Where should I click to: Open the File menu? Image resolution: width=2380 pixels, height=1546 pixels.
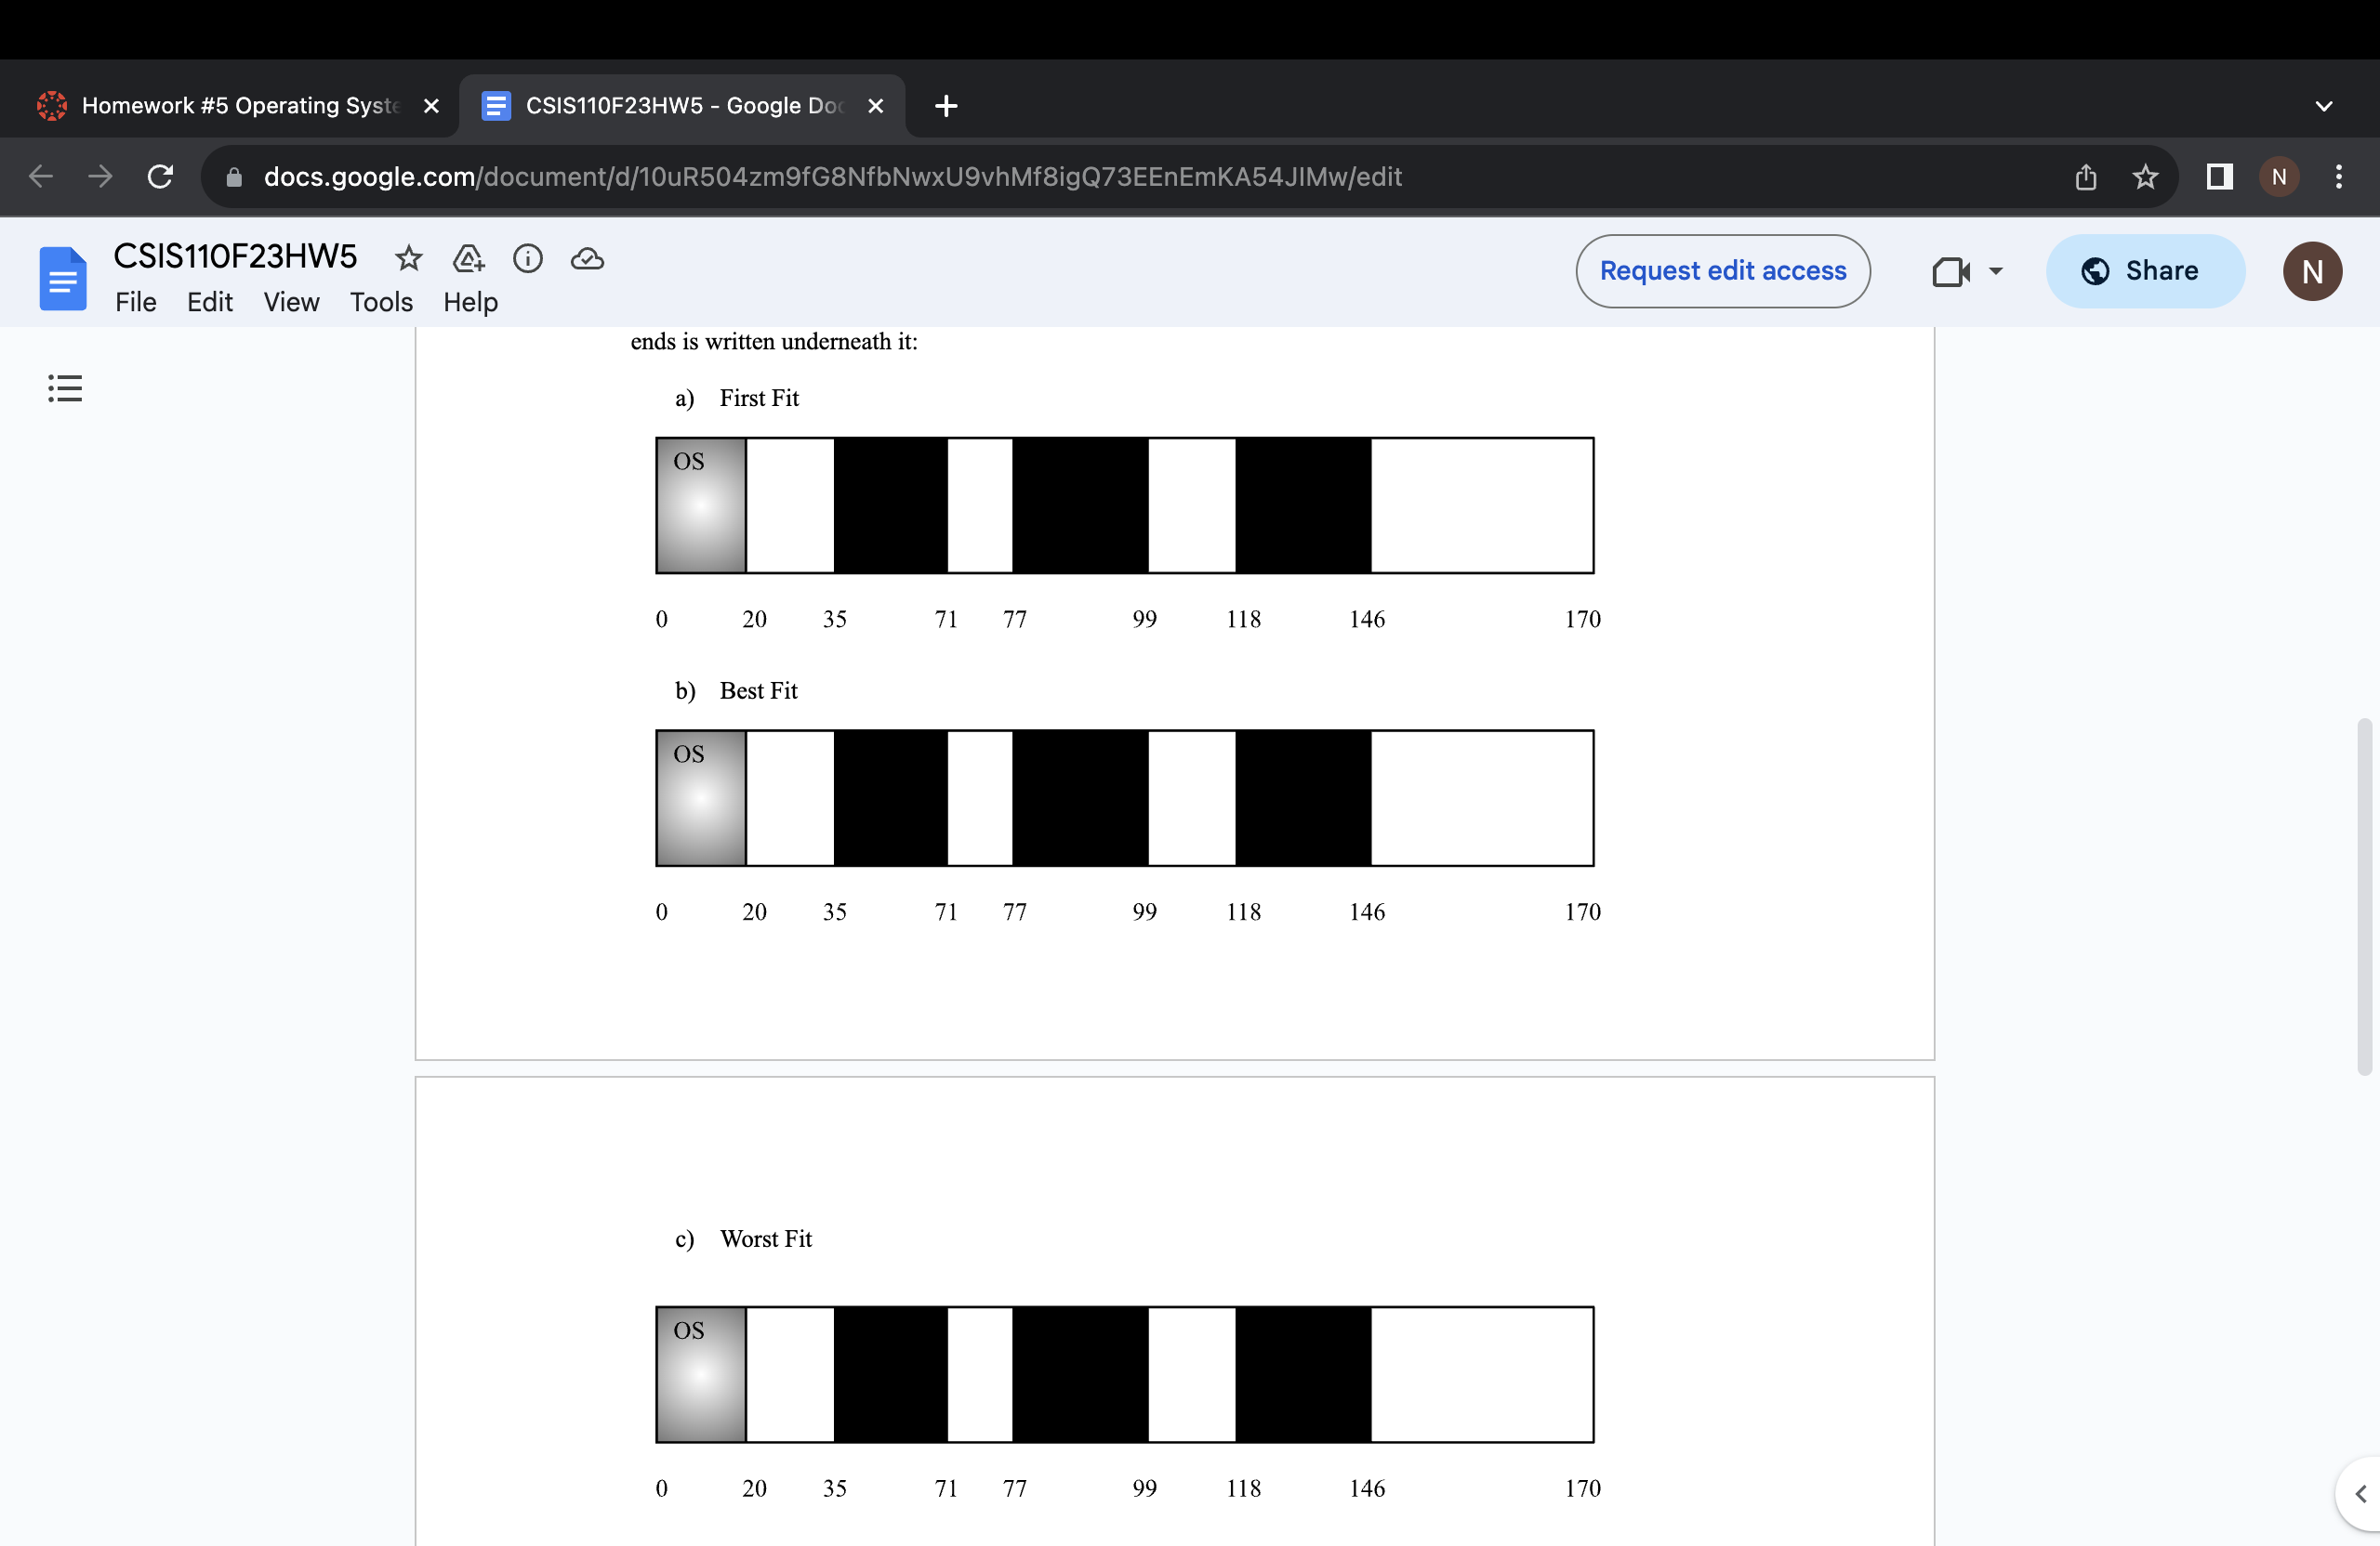[x=135, y=302]
